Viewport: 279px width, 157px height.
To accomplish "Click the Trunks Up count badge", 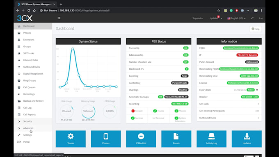I will 186,48.
